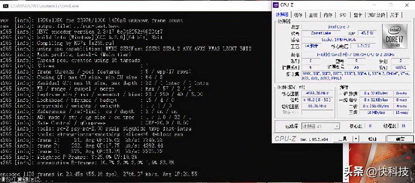The image size is (415, 183).
Task: Expand the processor selection dropdown
Action: [x=336, y=126]
